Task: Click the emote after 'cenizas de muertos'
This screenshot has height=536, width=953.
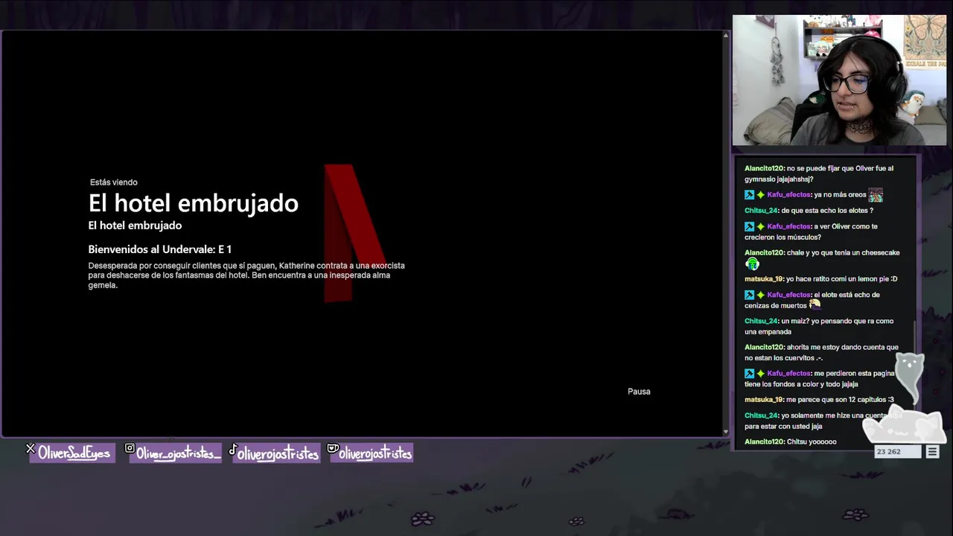Action: click(x=815, y=304)
